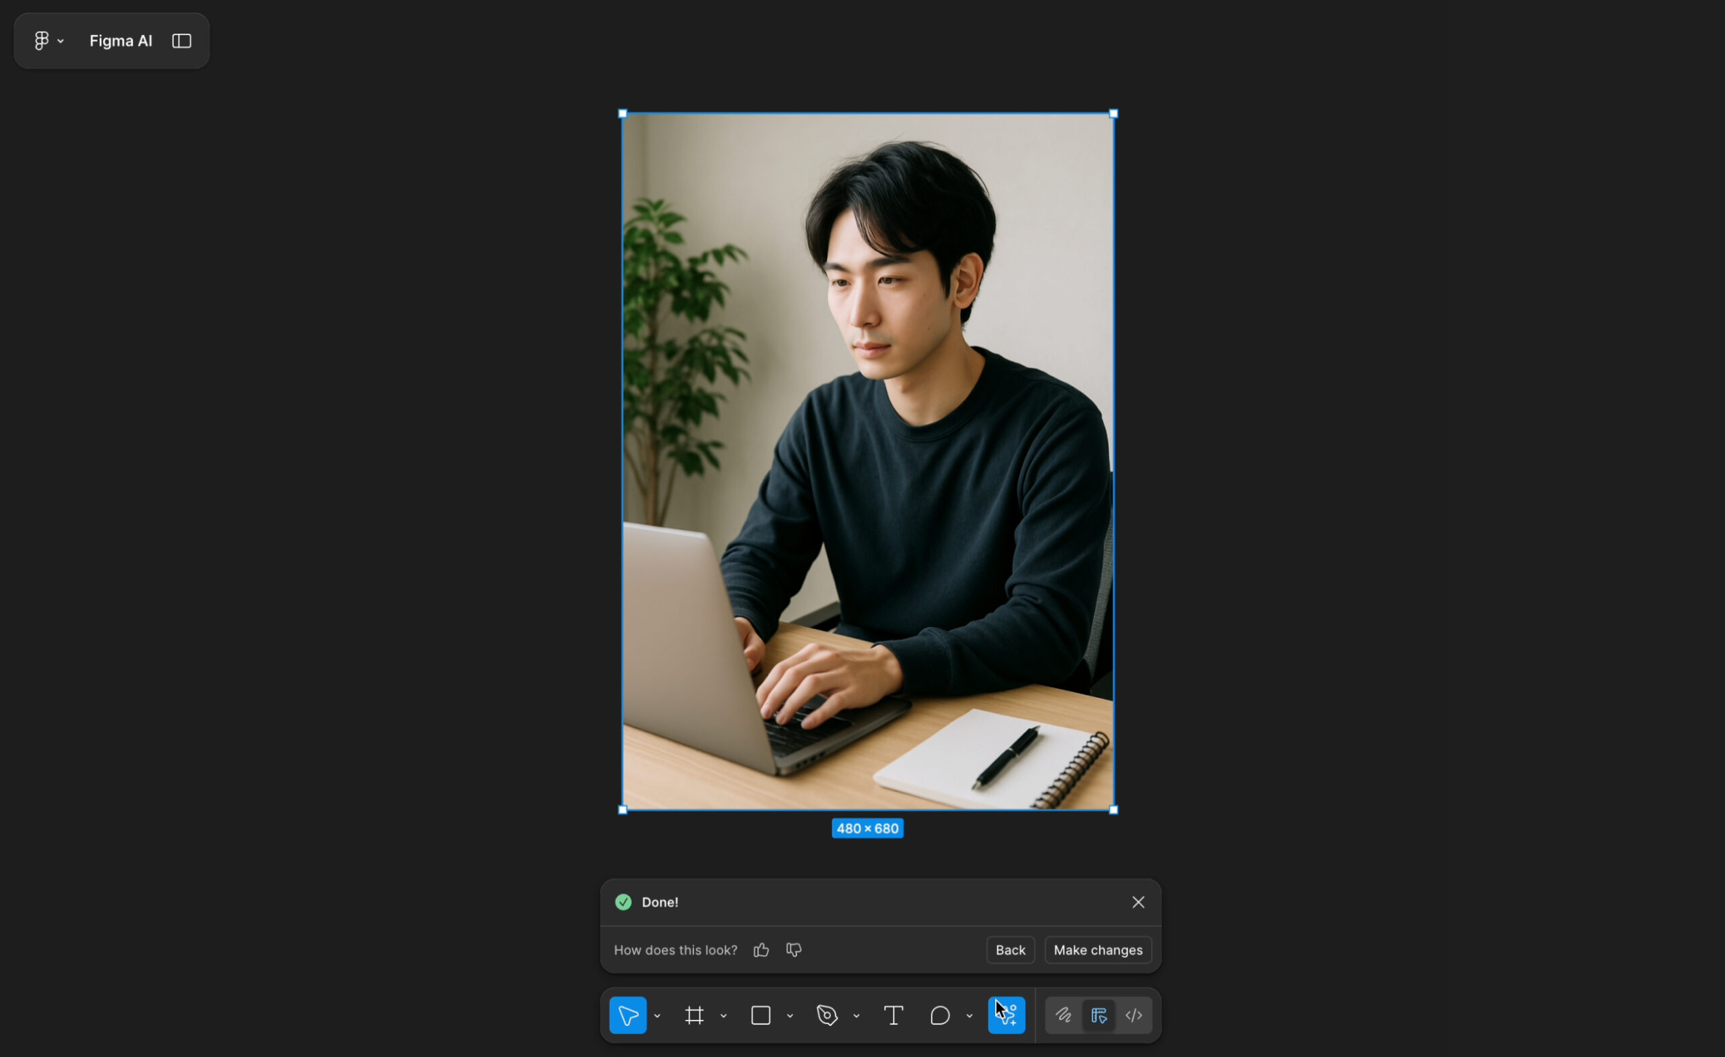Screen dimensions: 1725x1057
Task: Click the Figma AI file name
Action: 121,41
